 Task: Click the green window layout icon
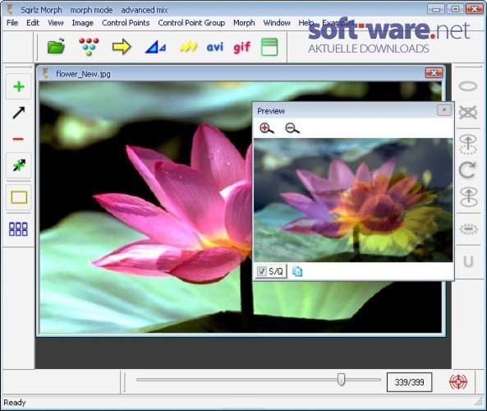[269, 47]
